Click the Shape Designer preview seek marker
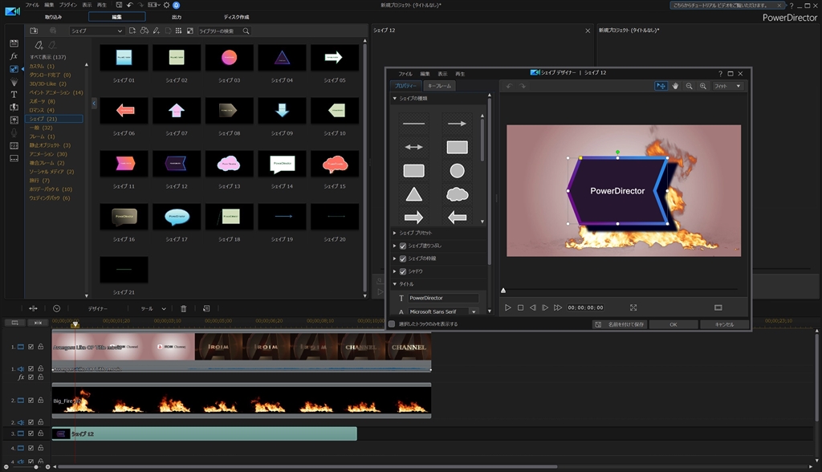 (x=503, y=290)
